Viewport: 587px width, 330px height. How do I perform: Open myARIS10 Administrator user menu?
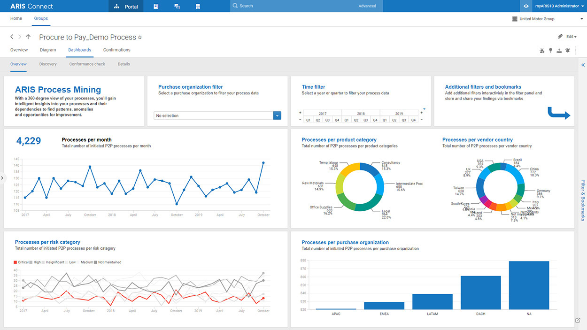[x=559, y=6]
